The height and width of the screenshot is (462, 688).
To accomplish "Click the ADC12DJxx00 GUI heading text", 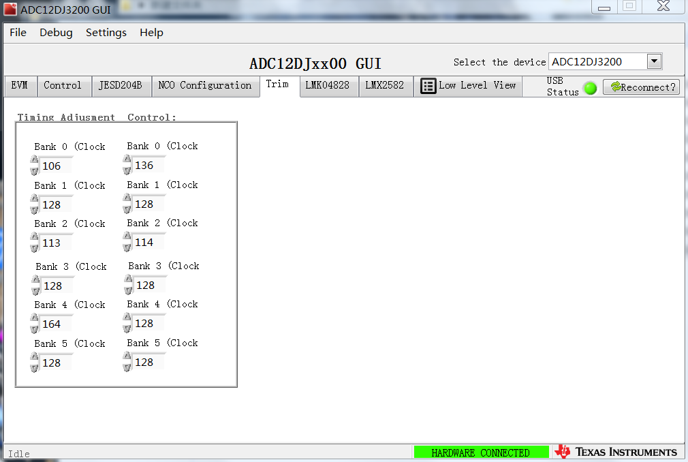I will pyautogui.click(x=315, y=63).
